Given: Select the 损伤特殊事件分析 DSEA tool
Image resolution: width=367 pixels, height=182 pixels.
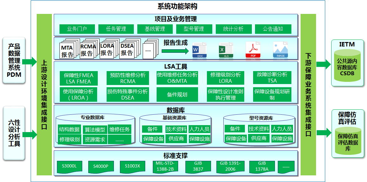Looking at the screenshot, I should point(128,94).
